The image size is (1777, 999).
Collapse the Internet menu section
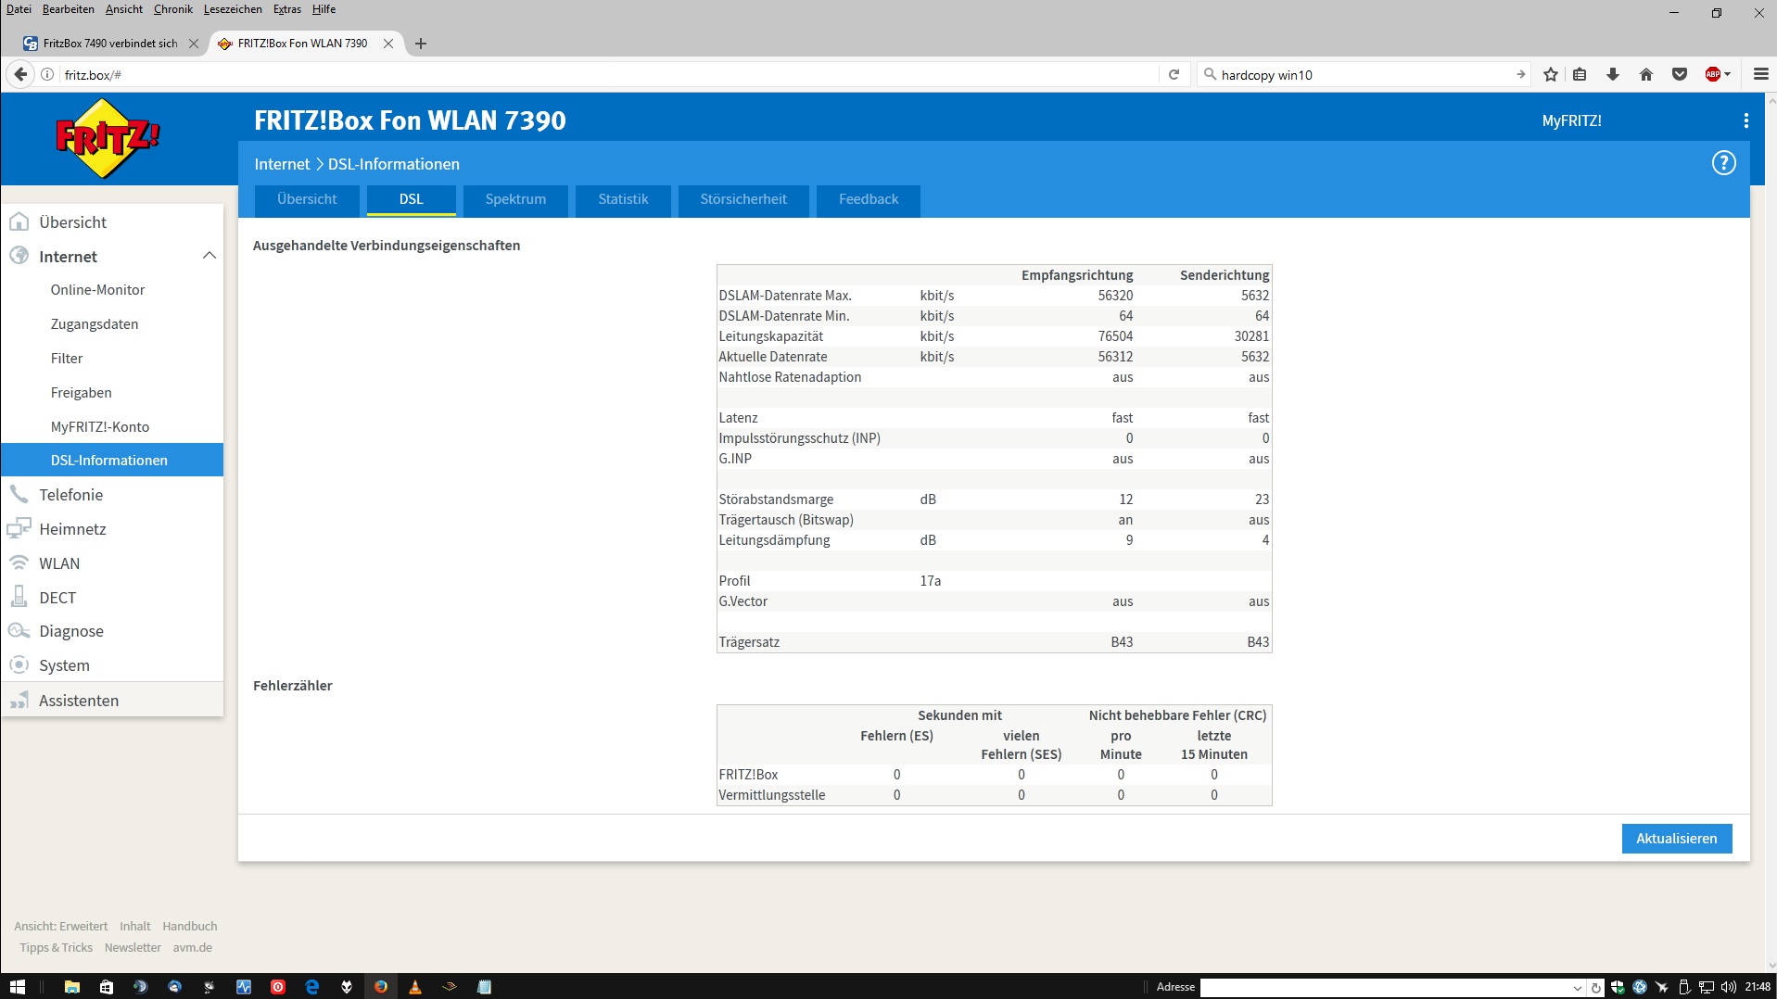click(209, 256)
